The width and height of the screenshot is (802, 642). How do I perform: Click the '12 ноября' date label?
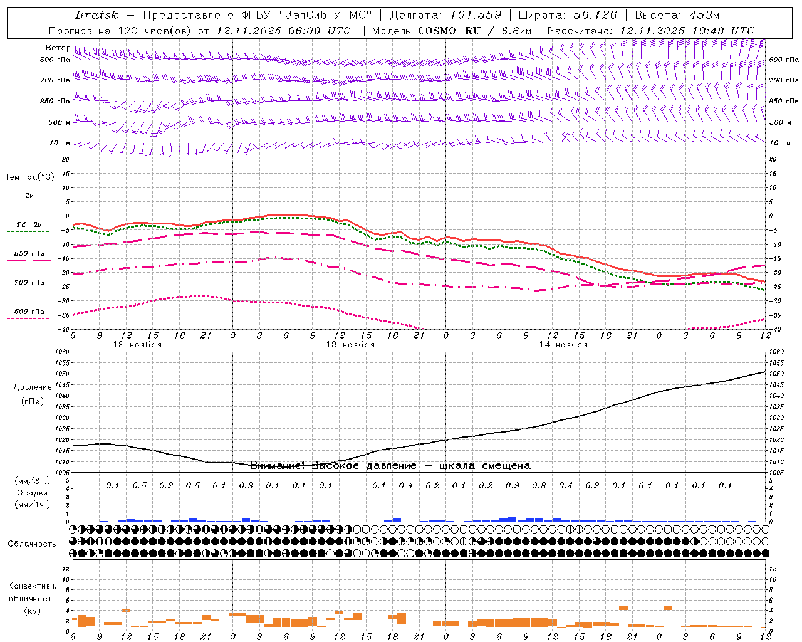137,345
